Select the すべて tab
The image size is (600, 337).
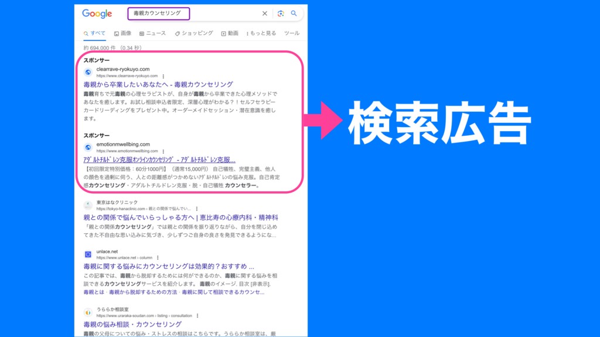[94, 33]
